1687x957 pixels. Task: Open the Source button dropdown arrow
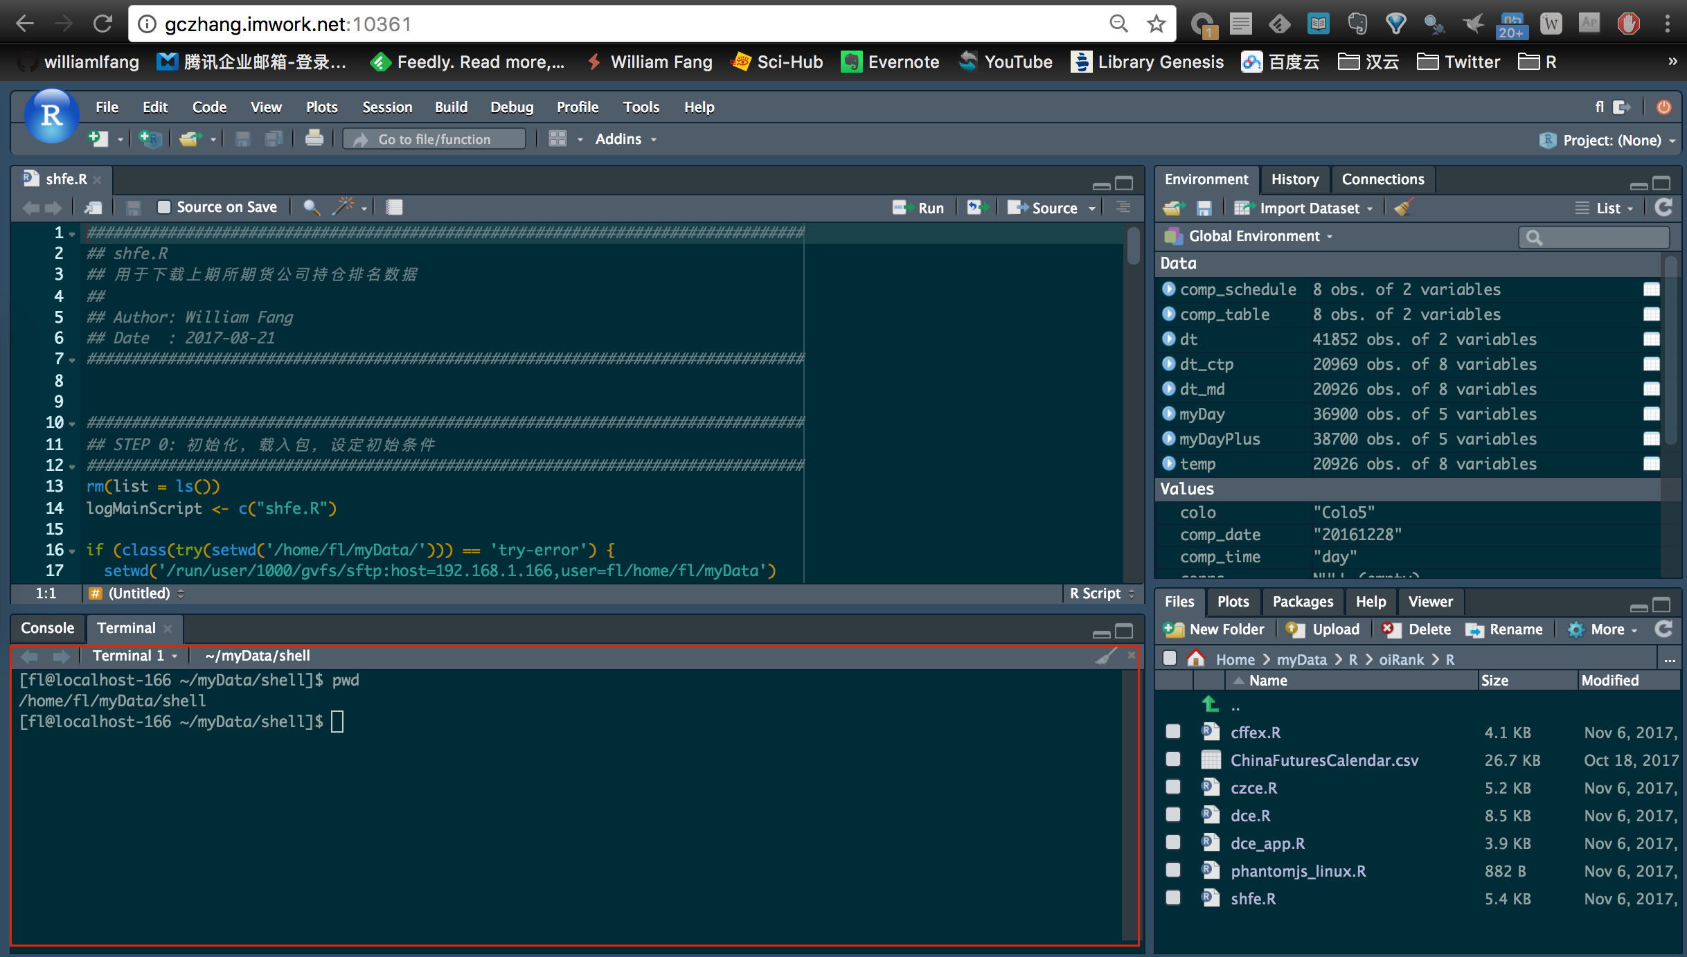(x=1092, y=208)
